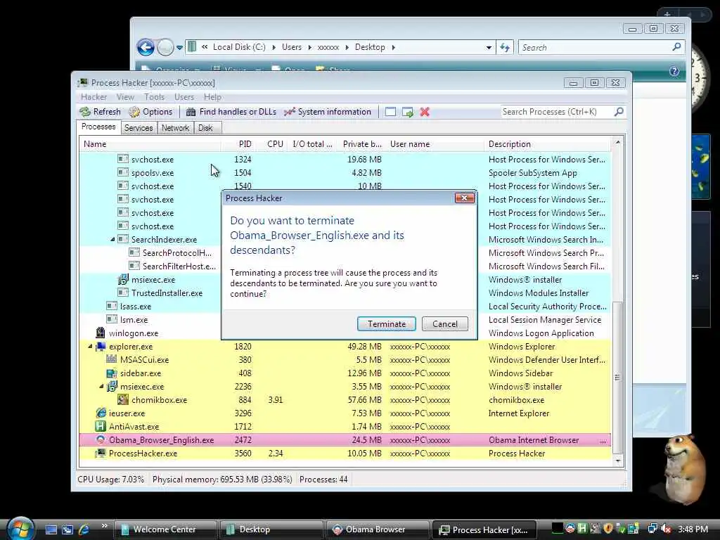The width and height of the screenshot is (720, 540).
Task: Click Users in the Explorer breadcrumb
Action: coord(292,47)
